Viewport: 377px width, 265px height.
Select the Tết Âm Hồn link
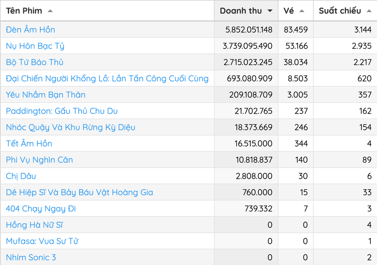pos(29,143)
